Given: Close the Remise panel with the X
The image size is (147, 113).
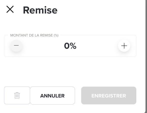Looking at the screenshot, I should pyautogui.click(x=10, y=9).
